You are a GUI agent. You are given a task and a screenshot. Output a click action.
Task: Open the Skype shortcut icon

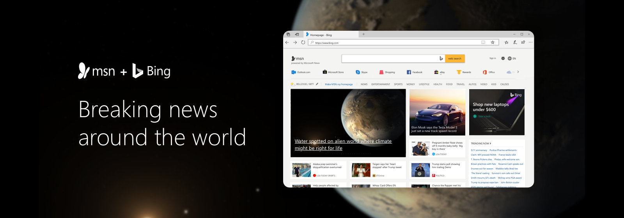point(358,72)
